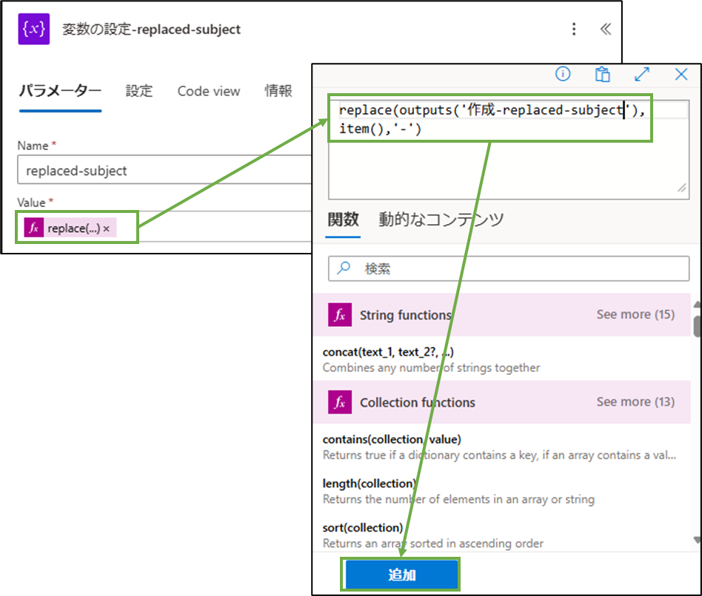Open the 情報 tab
702x596 pixels.
[x=278, y=91]
